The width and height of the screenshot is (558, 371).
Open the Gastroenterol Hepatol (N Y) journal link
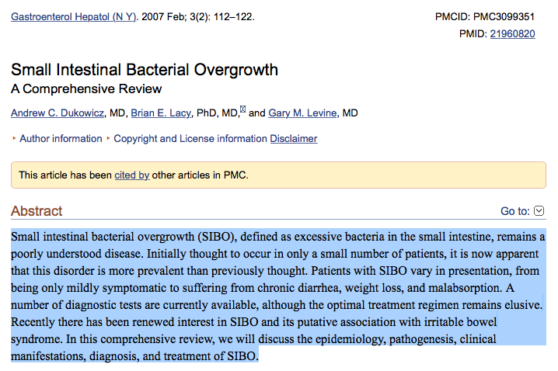click(73, 16)
